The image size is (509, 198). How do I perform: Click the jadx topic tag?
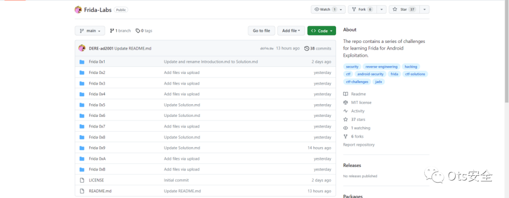378,82
